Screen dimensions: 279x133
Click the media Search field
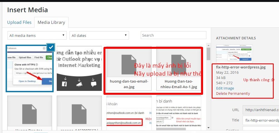174,35
